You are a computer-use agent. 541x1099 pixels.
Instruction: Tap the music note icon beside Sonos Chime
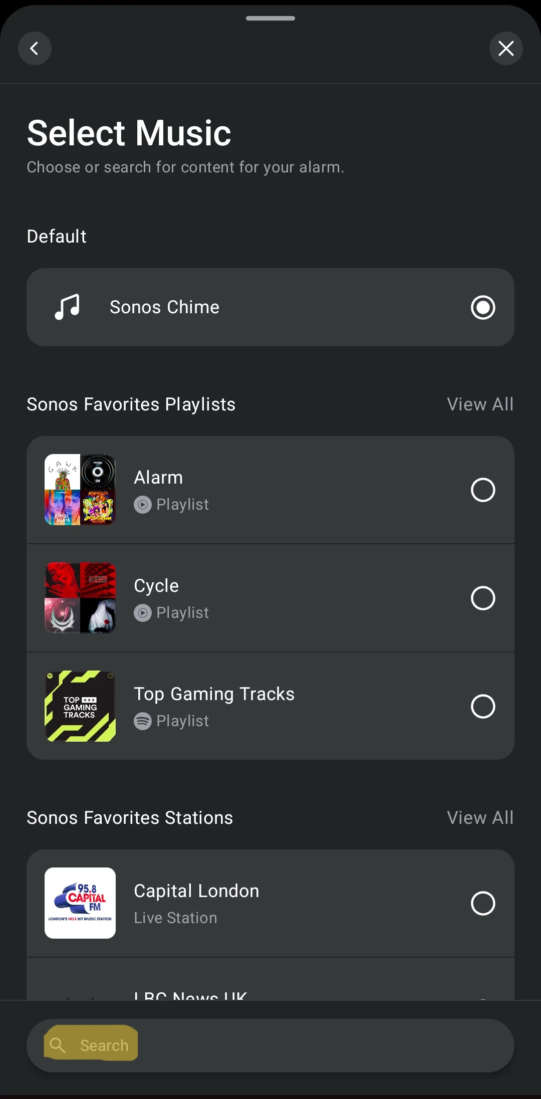[67, 307]
